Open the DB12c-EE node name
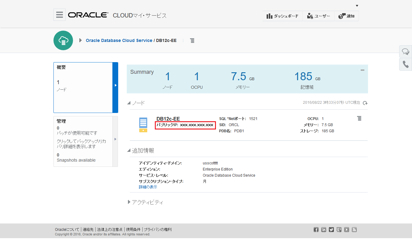This screenshot has height=240, width=412. (x=168, y=119)
